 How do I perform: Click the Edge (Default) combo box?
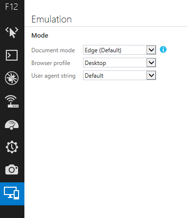[x=120, y=50]
